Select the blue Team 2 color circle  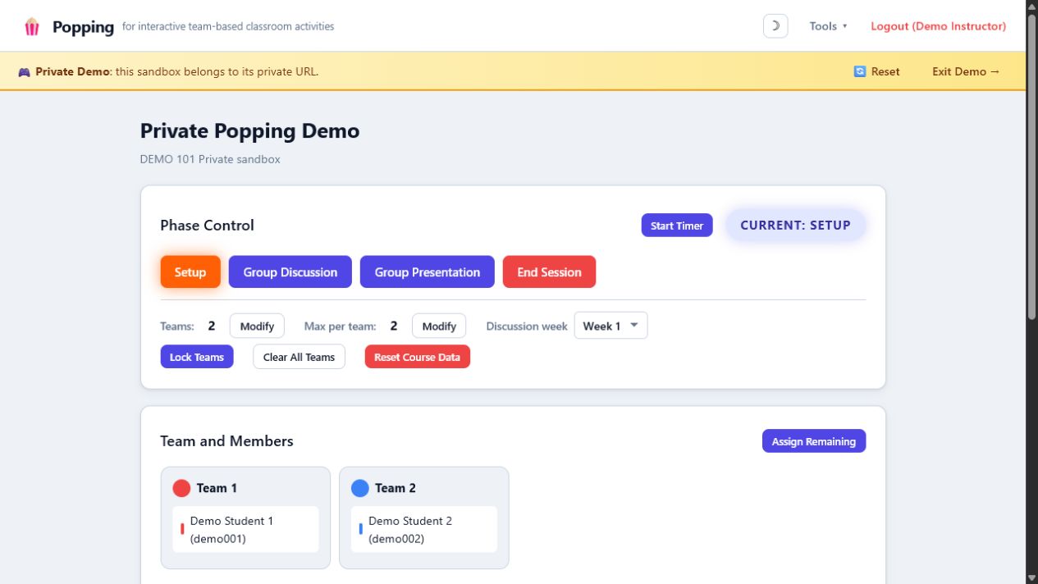(360, 488)
